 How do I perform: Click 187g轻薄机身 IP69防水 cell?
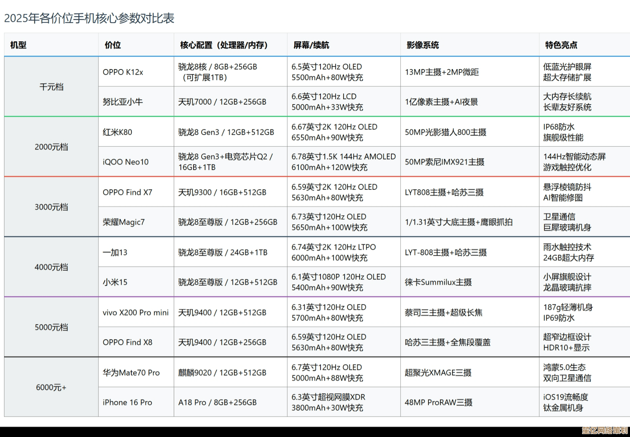coord(585,312)
